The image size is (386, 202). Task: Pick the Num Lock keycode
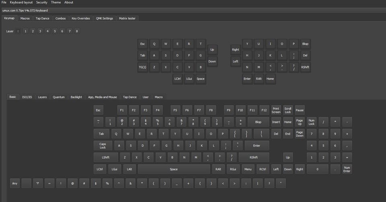312,122
